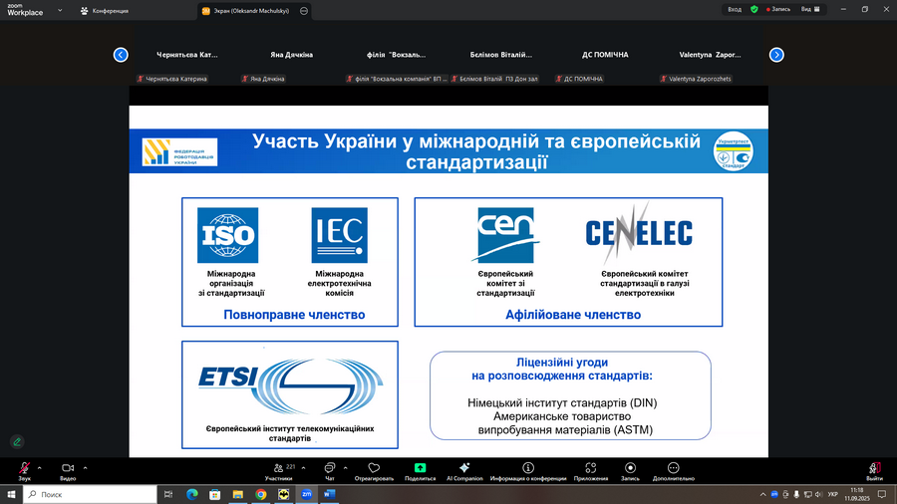Click the Афілійоване членство heading text
This screenshot has width=897, height=504.
tap(573, 315)
